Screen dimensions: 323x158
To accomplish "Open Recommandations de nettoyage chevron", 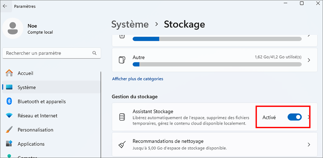I will pos(309,145).
